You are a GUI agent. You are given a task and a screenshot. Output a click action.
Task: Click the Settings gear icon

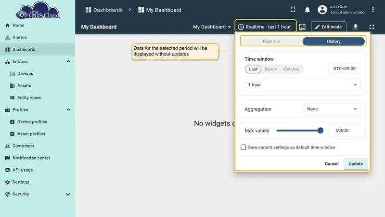pyautogui.click(x=8, y=182)
